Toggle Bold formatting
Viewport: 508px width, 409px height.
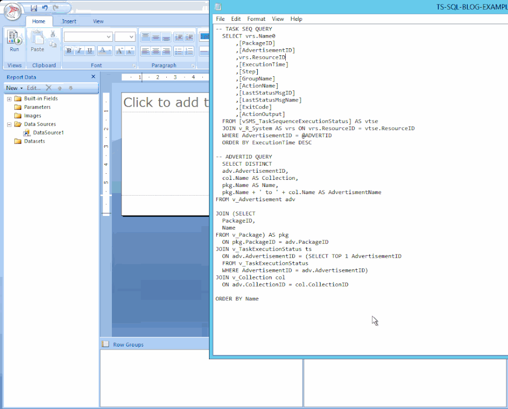[x=69, y=51]
